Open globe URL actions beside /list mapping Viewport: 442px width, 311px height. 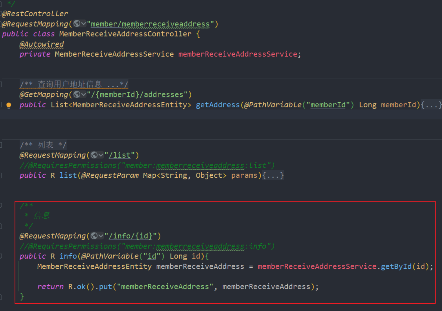(97, 155)
